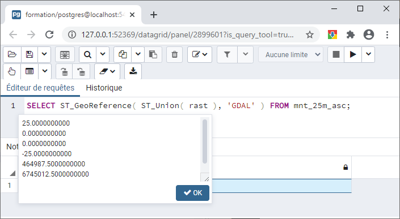Stop the running query with square icon

click(x=336, y=54)
